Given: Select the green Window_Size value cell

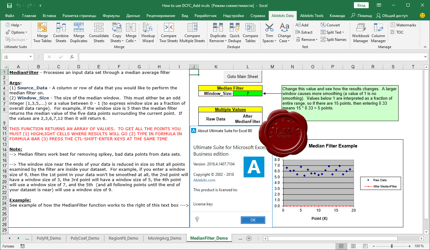Looking at the screenshot, I should pos(248,93).
